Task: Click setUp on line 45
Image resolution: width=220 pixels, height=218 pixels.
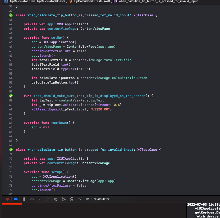Action: pyautogui.click(x=56, y=38)
